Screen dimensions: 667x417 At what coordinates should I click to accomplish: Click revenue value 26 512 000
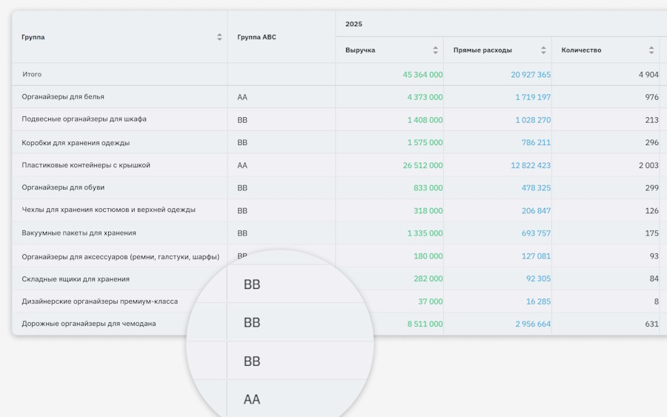(422, 165)
